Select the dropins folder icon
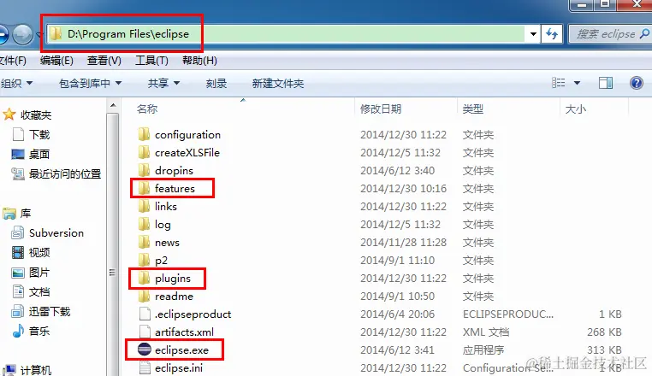This screenshot has height=376, width=652. pos(144,170)
